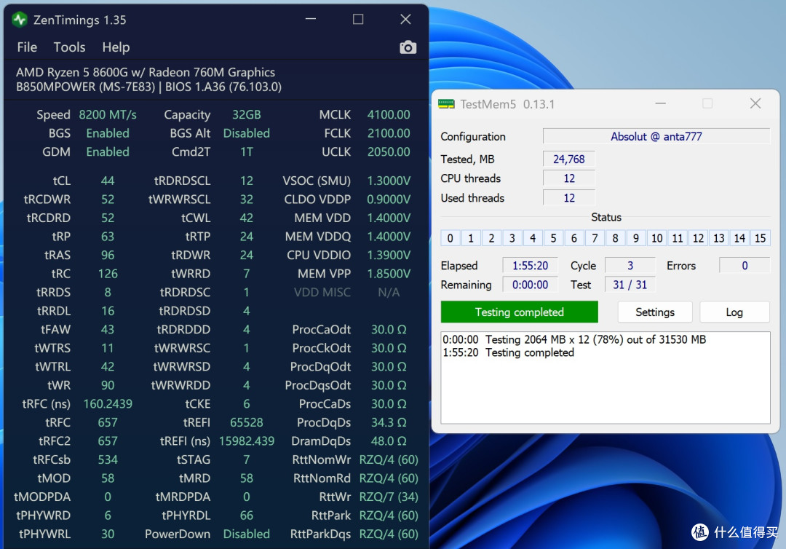Click the tREFI value 65528
Image resolution: width=786 pixels, height=549 pixels.
[x=247, y=422]
